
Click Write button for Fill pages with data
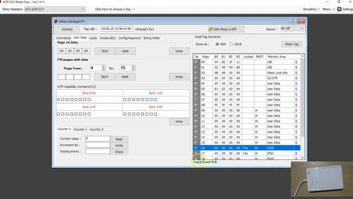(179, 77)
